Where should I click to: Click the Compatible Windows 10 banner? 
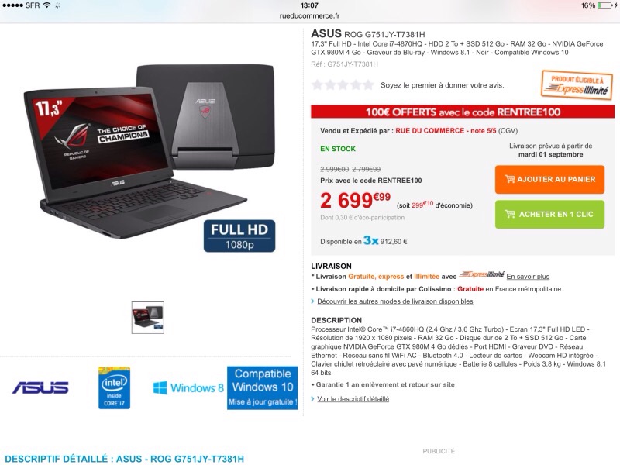263,387
